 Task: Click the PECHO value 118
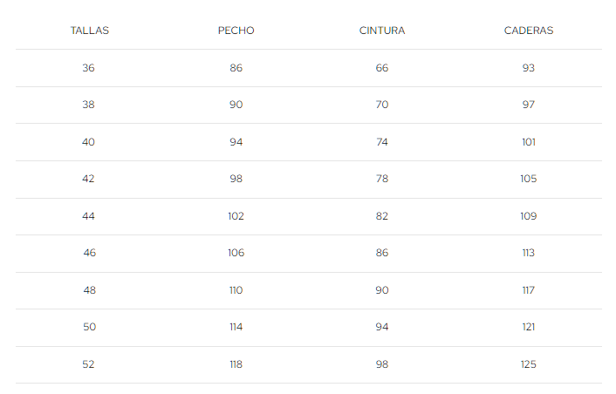(236, 364)
